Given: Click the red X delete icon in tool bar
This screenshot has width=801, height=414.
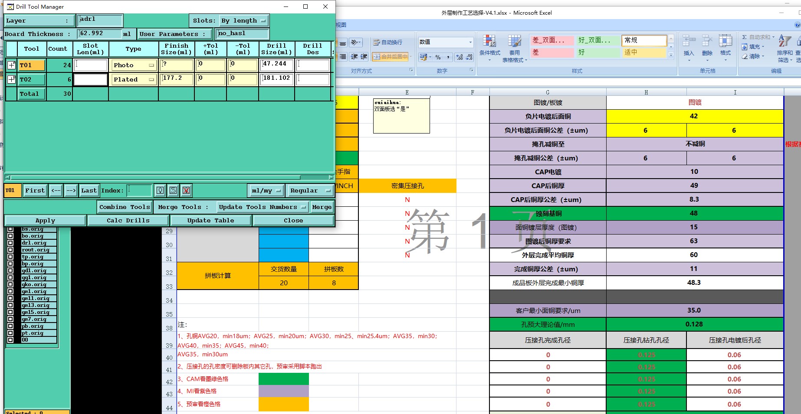Looking at the screenshot, I should pos(186,190).
